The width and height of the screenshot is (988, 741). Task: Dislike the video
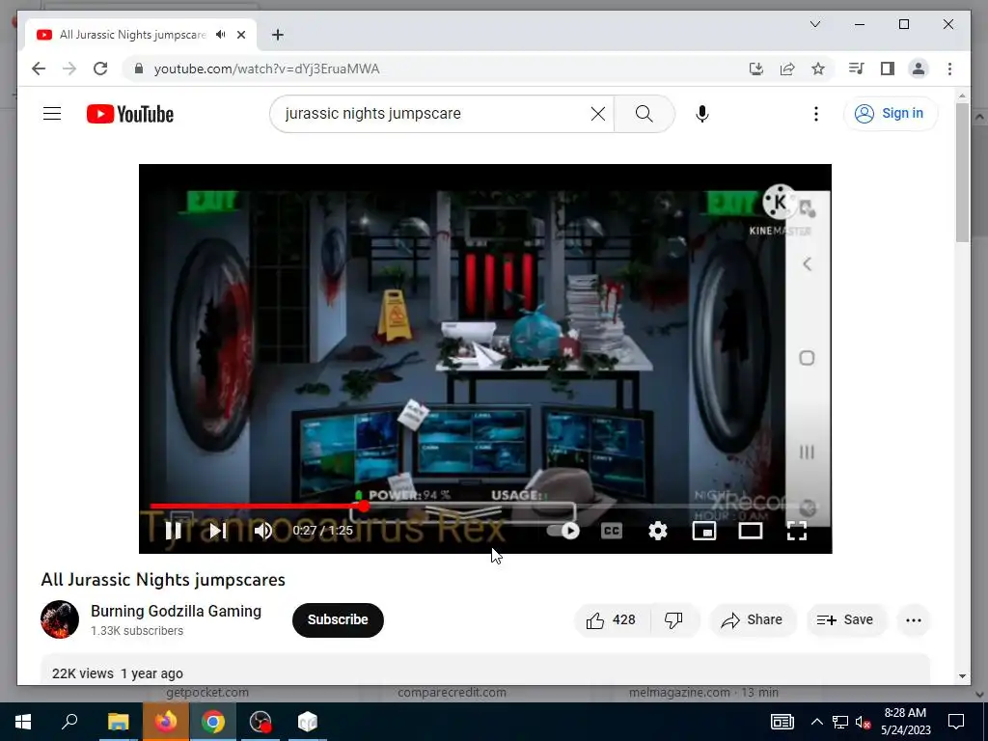tap(673, 620)
